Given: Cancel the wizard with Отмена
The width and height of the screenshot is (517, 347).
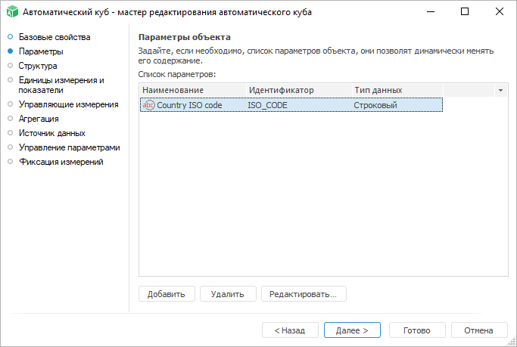Looking at the screenshot, I should point(479,330).
